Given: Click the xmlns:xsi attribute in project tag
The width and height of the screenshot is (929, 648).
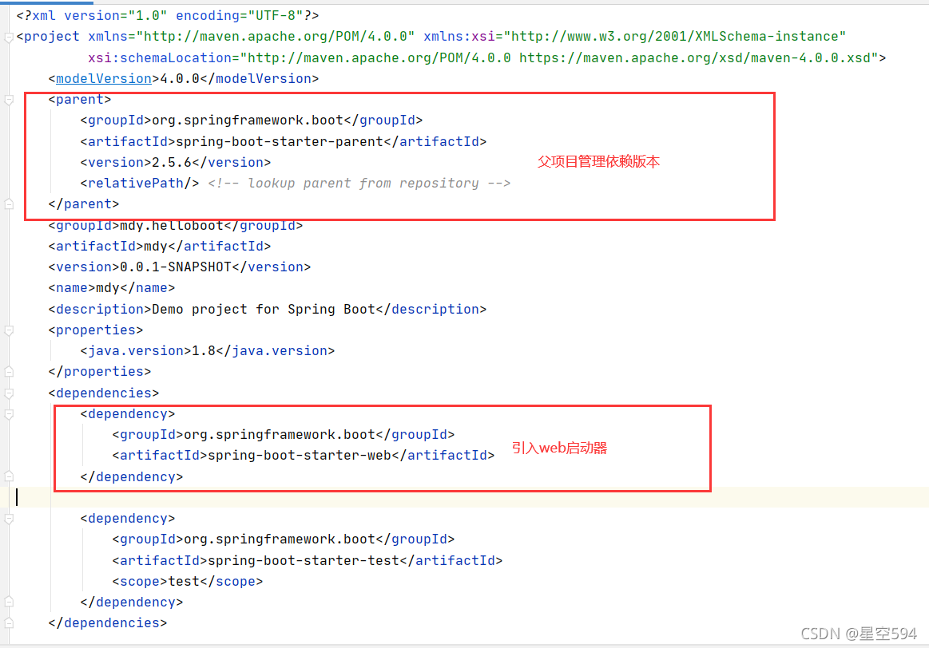Looking at the screenshot, I should [634, 37].
